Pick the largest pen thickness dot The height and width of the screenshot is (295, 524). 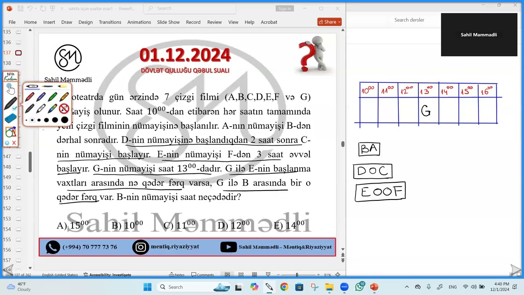coord(64,120)
